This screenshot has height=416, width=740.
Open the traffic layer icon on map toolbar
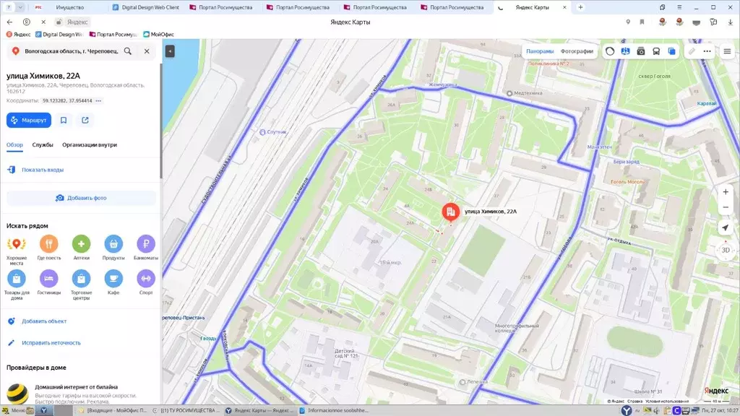click(610, 51)
